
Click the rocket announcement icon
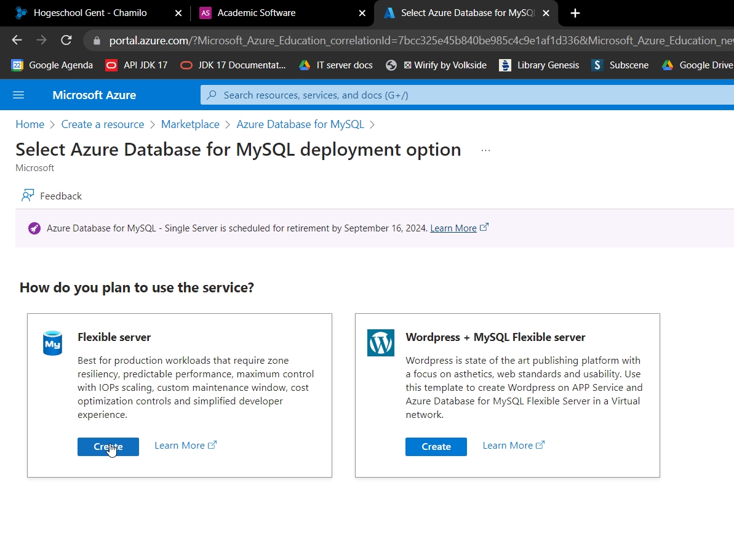click(34, 228)
